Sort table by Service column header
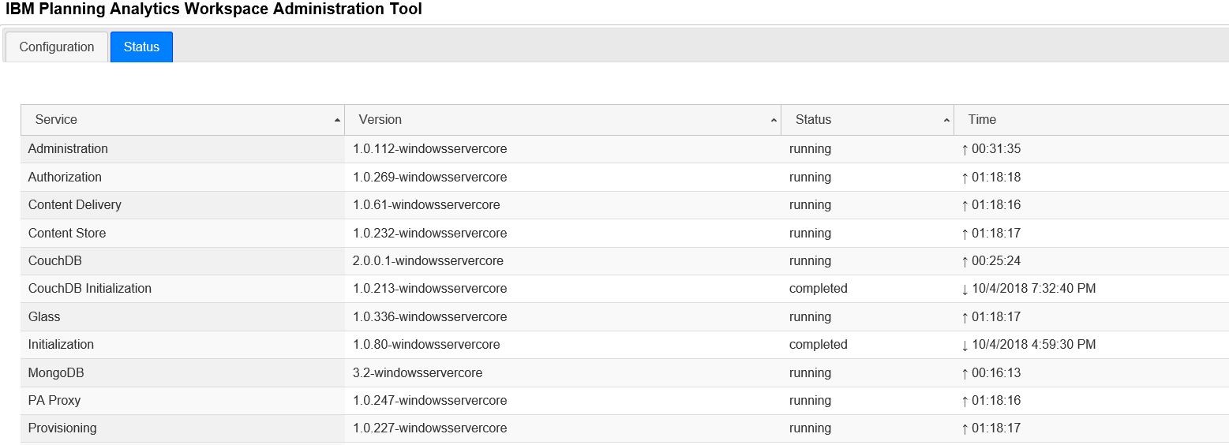The height and width of the screenshot is (445, 1229). (x=182, y=120)
